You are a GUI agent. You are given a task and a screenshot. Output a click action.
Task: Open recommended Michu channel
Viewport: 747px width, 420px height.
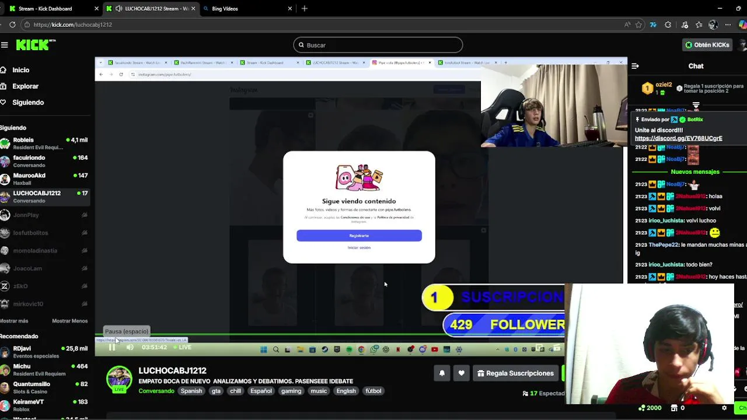(45, 370)
